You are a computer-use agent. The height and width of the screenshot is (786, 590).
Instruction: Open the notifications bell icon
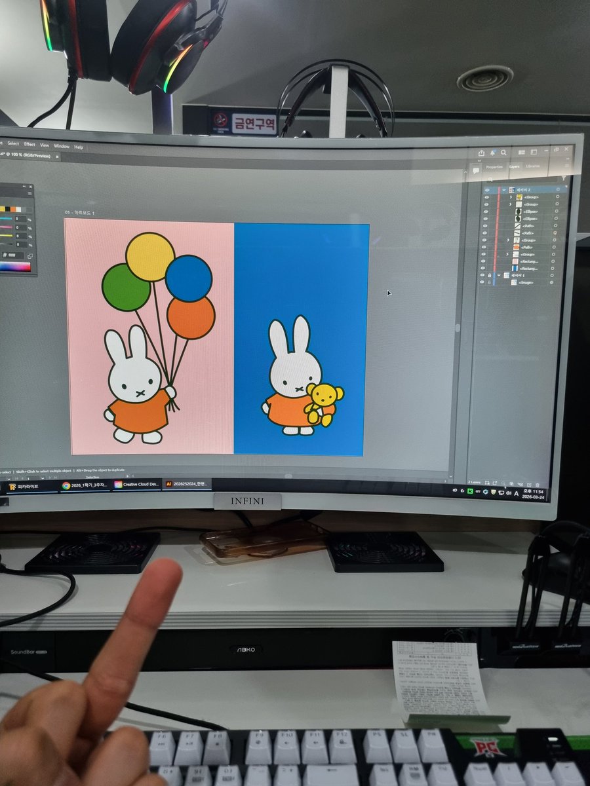(493, 153)
